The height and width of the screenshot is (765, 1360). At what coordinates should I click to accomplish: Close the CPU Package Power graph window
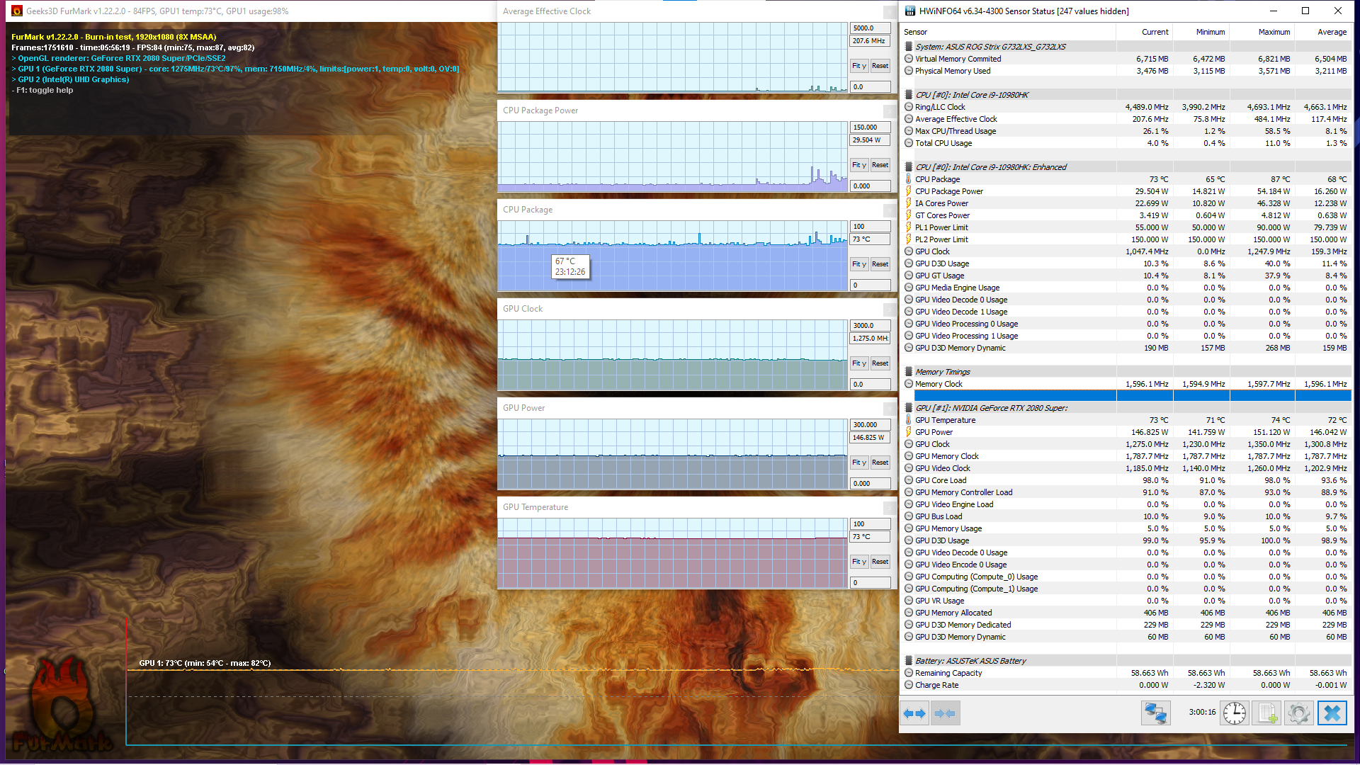point(890,110)
